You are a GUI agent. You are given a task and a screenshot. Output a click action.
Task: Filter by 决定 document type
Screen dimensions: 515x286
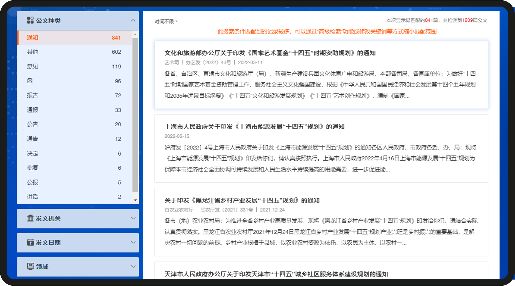point(75,154)
